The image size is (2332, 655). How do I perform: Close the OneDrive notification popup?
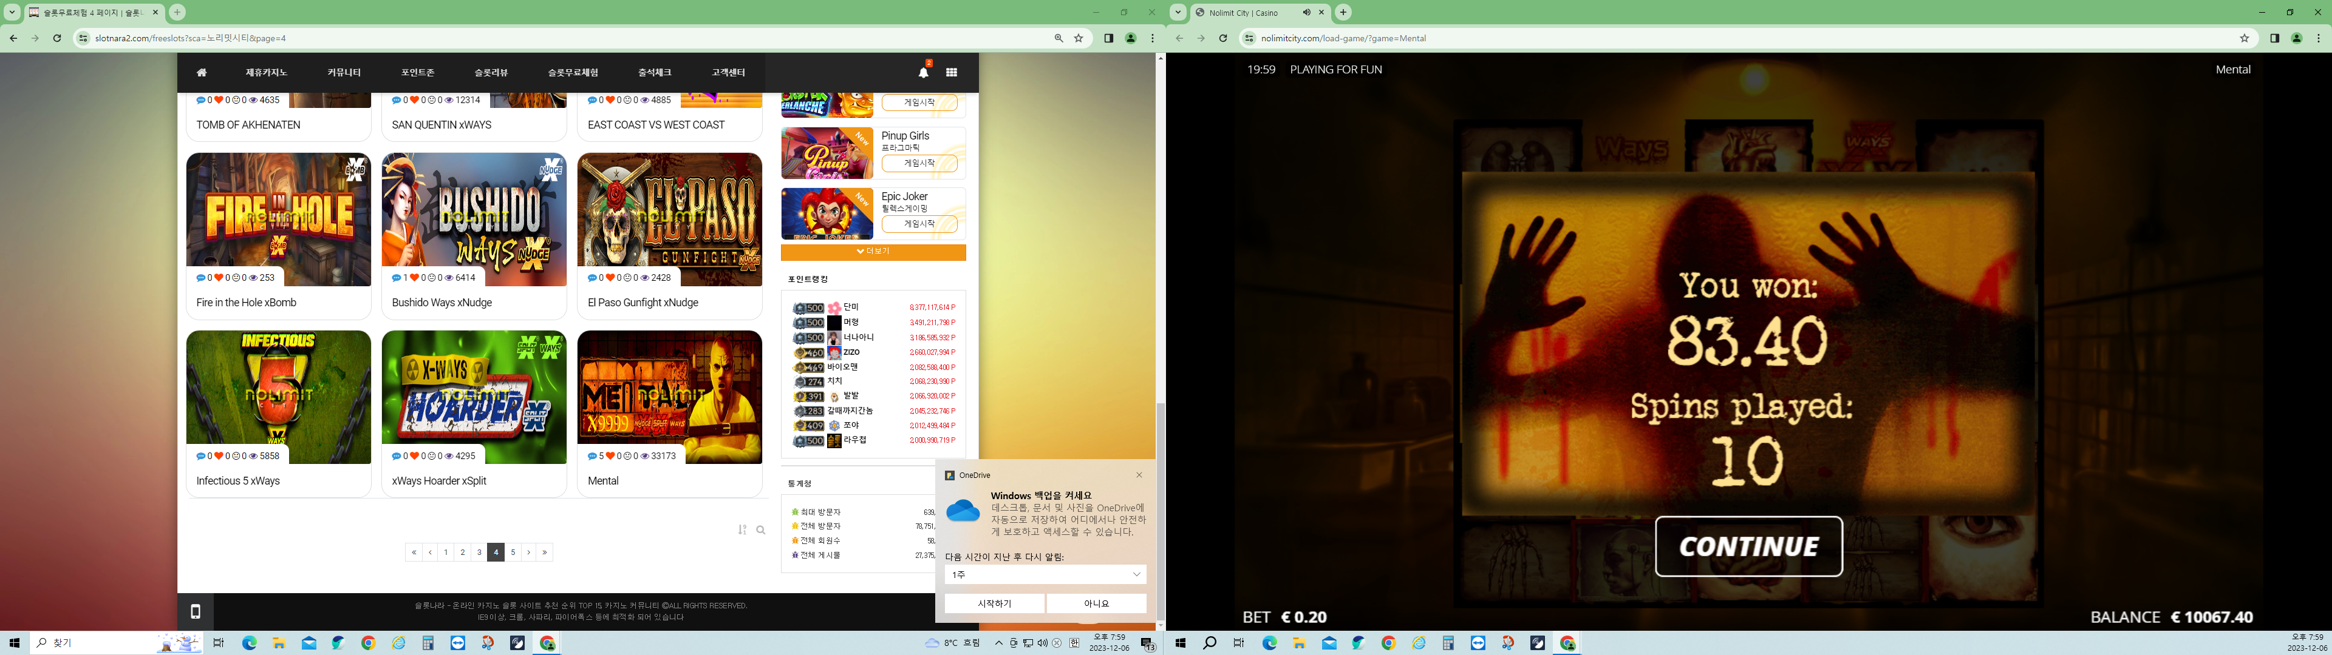[1139, 475]
